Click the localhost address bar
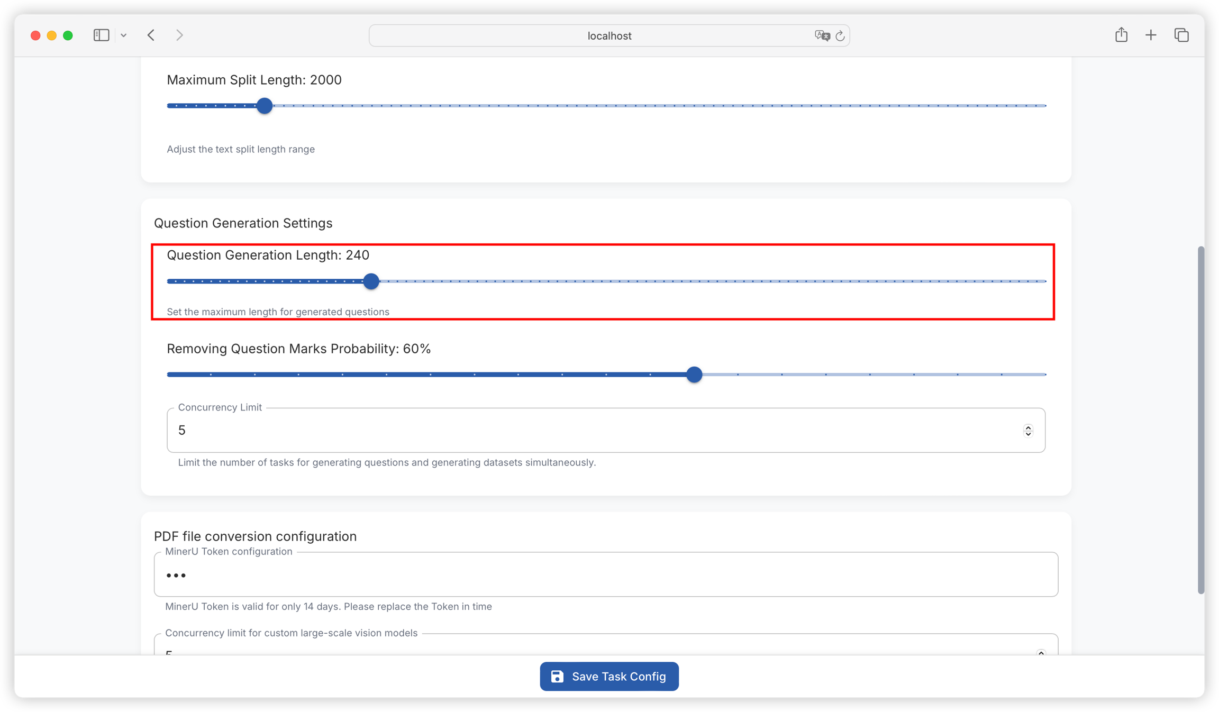 click(608, 35)
